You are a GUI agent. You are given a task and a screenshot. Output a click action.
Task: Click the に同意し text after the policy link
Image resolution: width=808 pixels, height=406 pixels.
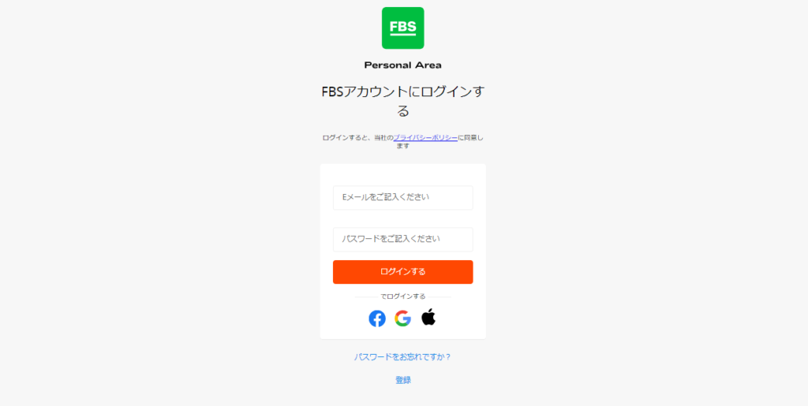tap(470, 137)
